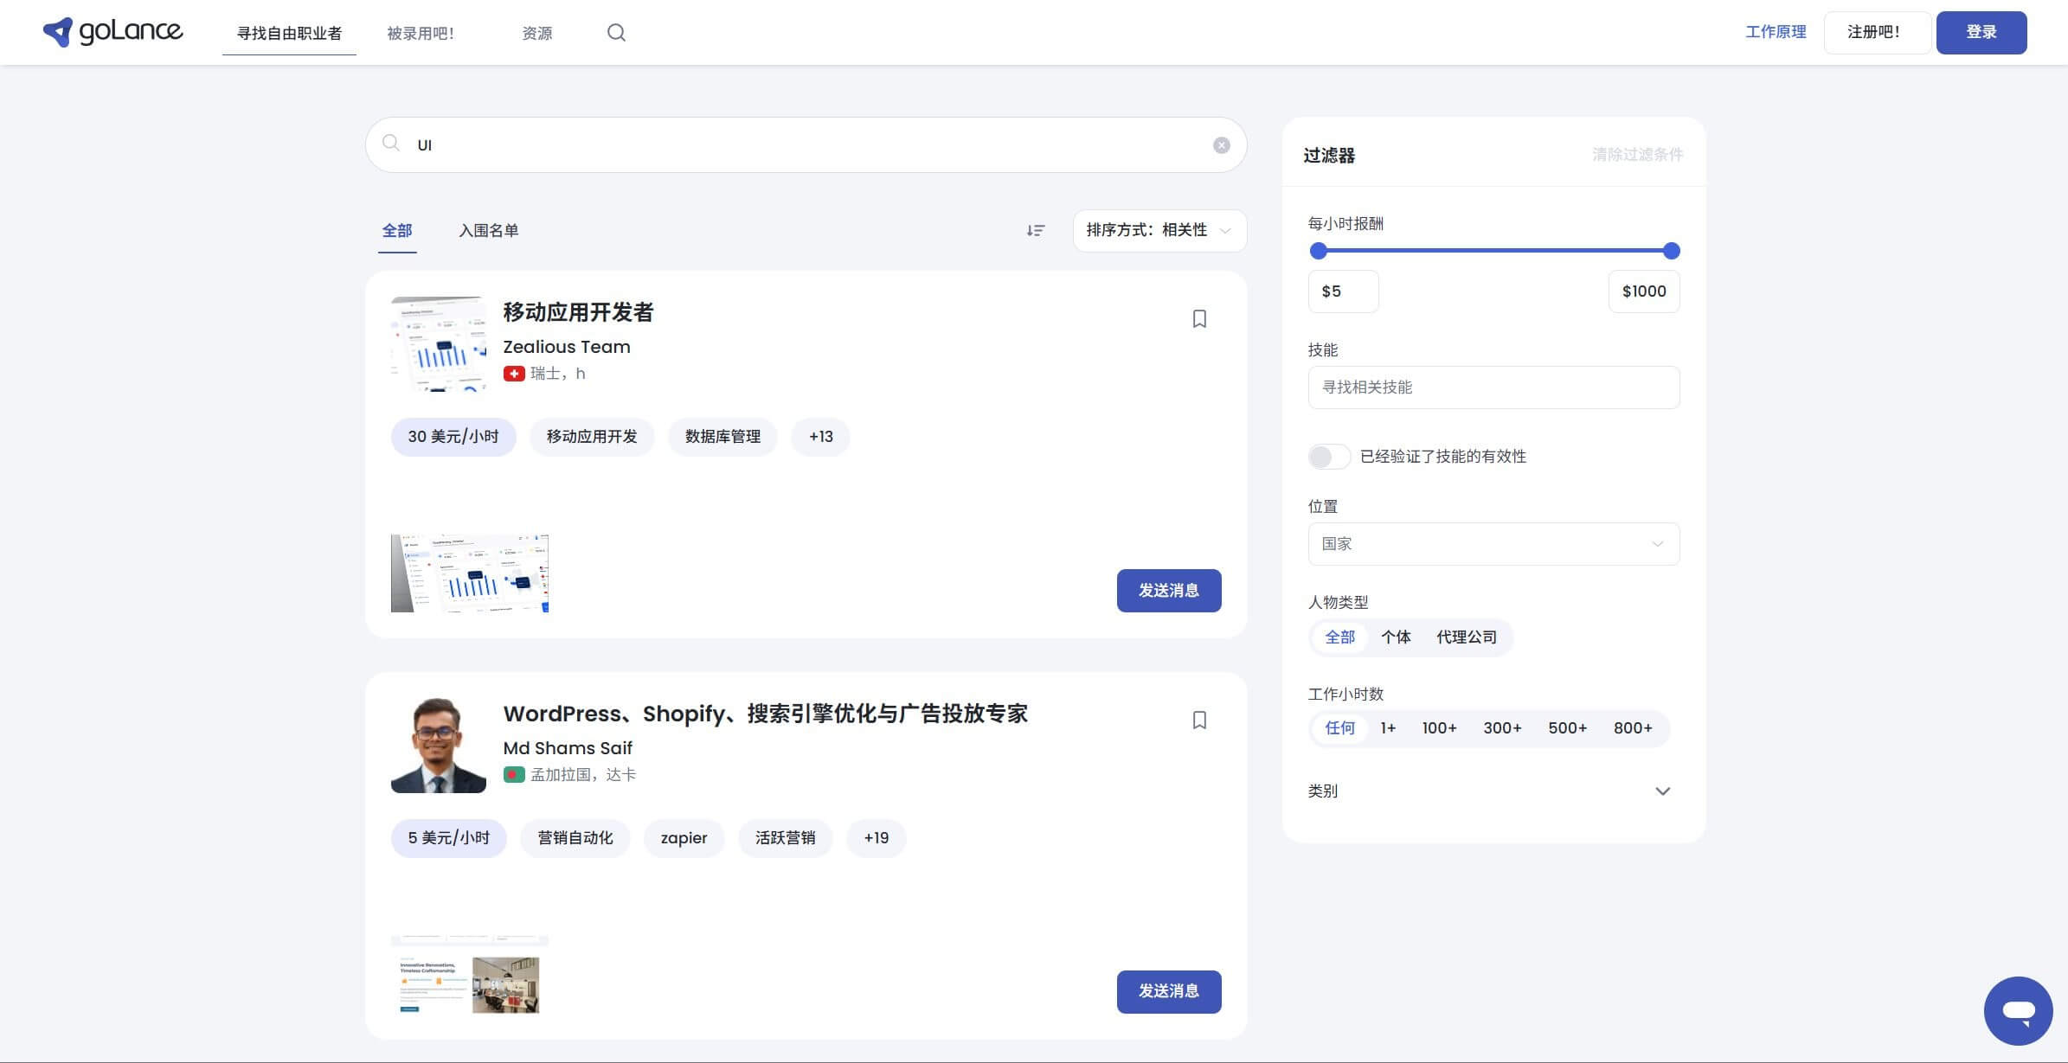Click the hourly rate slider minimum handle
Viewport: 2068px width, 1063px height.
point(1319,251)
